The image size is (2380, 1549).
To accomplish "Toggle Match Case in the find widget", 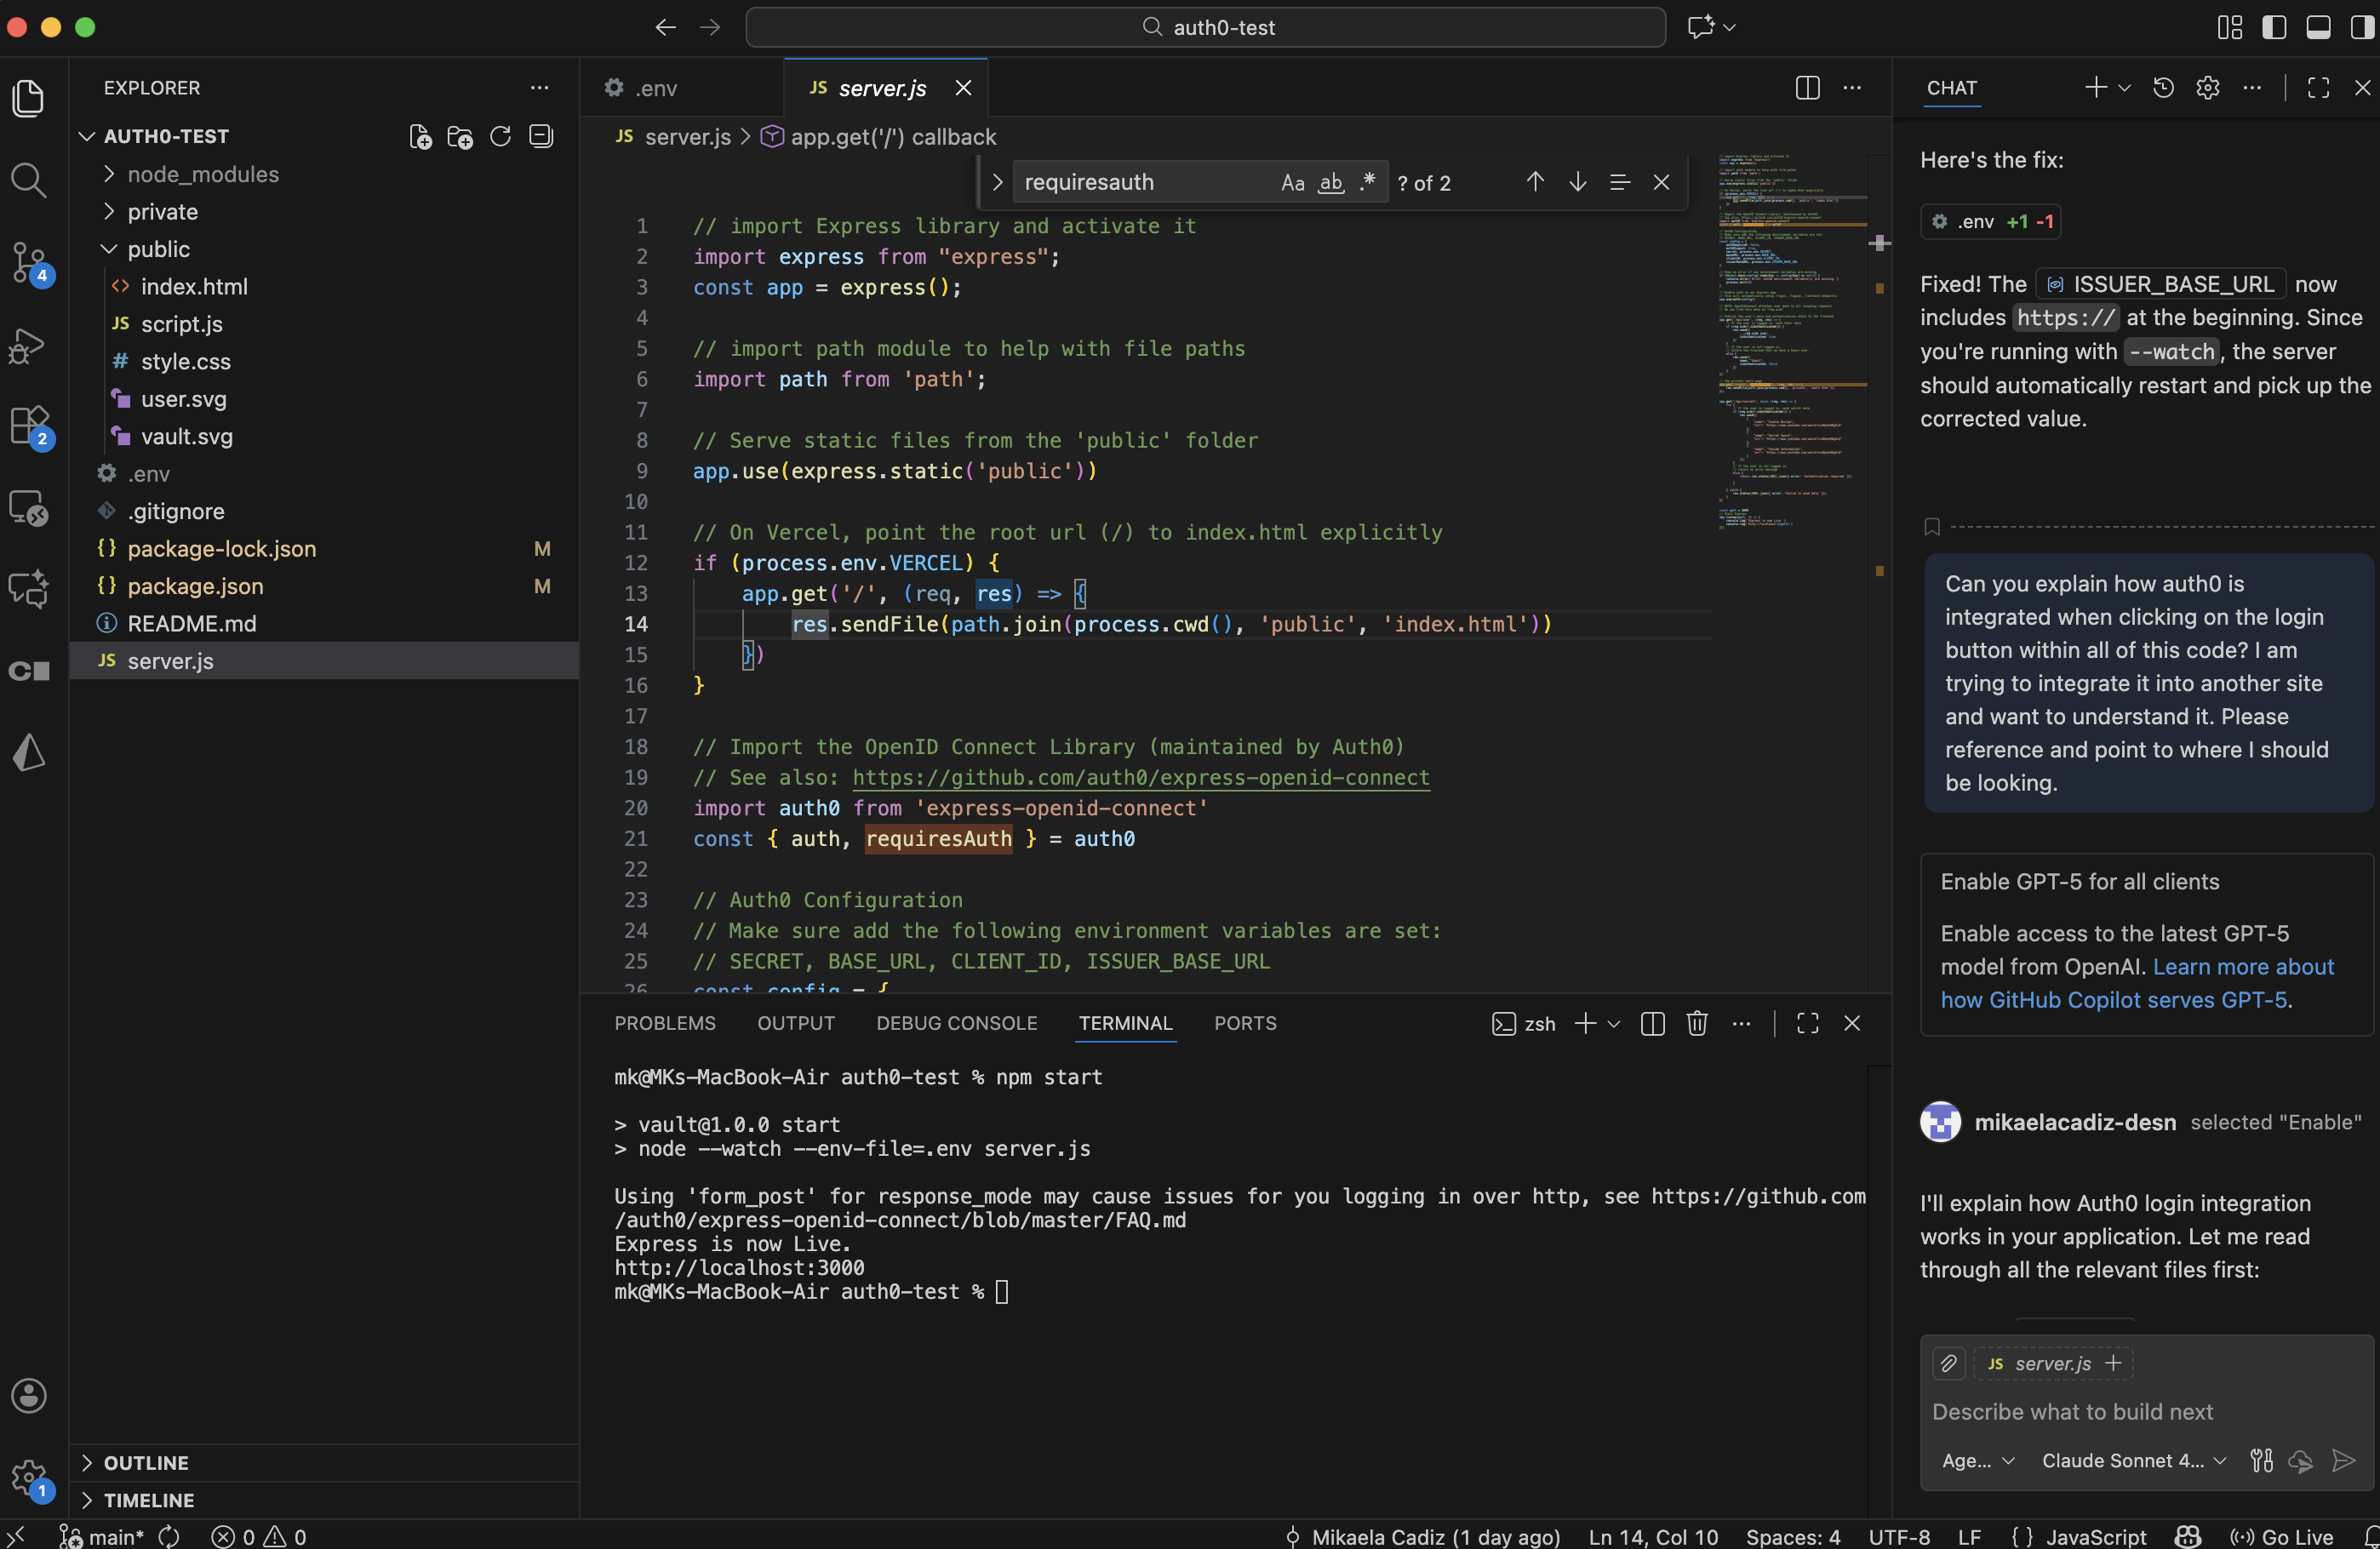I will (1292, 182).
